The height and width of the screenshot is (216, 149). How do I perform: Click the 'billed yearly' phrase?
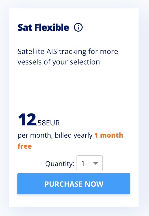74,135
